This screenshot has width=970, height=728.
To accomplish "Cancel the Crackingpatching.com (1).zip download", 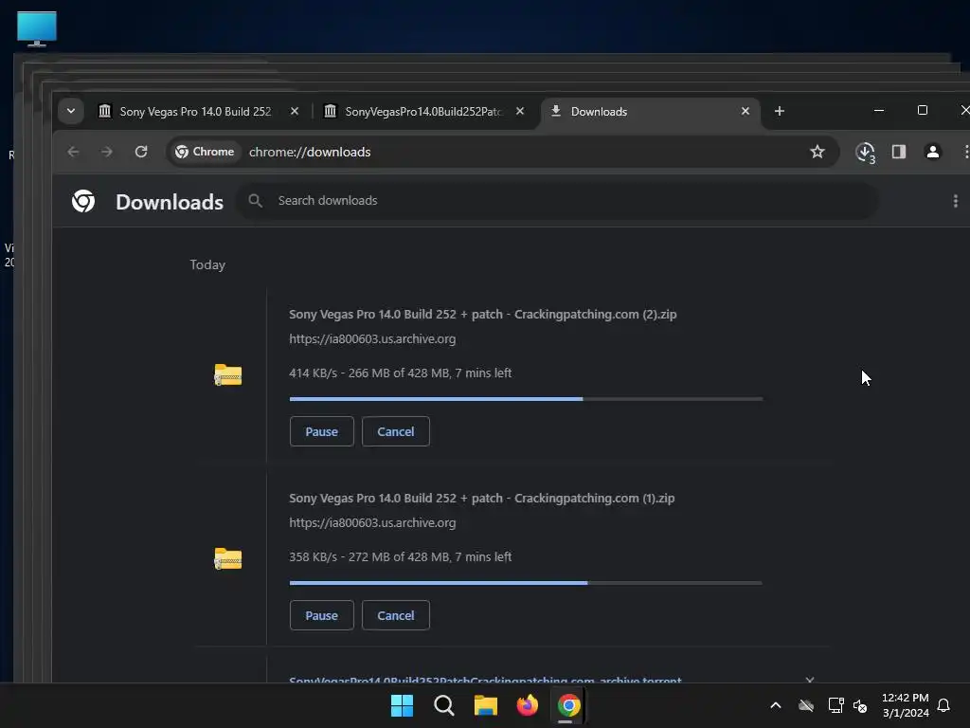I will tap(396, 615).
